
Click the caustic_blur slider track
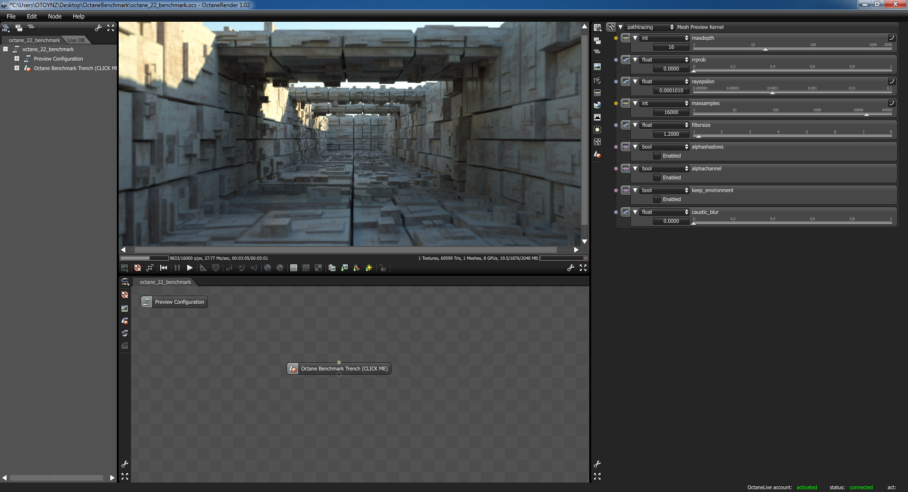tap(793, 223)
